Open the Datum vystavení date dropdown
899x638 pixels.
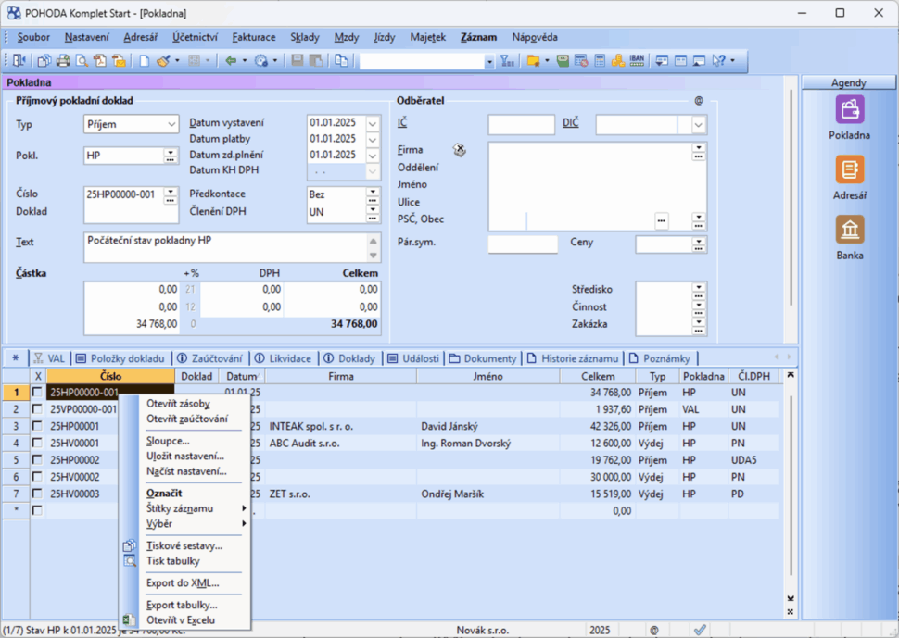[x=373, y=124]
